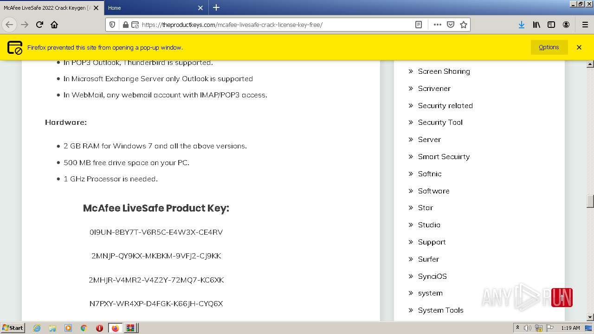
Task: Open the Downloads panel
Action: (522, 25)
